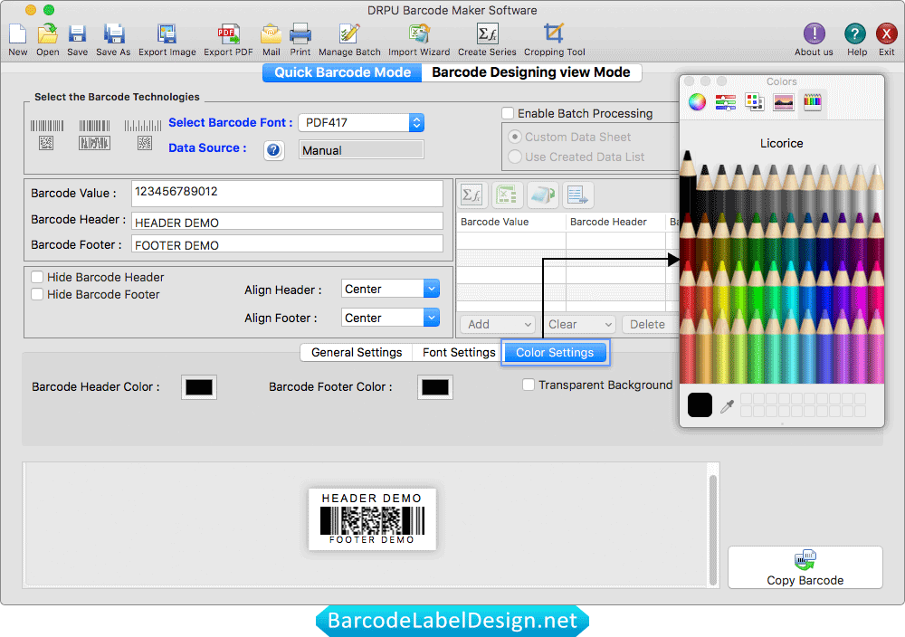Toggle Transparent Background checkbox
The image size is (905, 637).
[529, 385]
